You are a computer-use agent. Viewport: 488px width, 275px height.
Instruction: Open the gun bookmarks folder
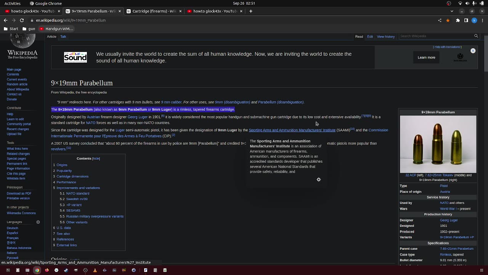point(29,29)
